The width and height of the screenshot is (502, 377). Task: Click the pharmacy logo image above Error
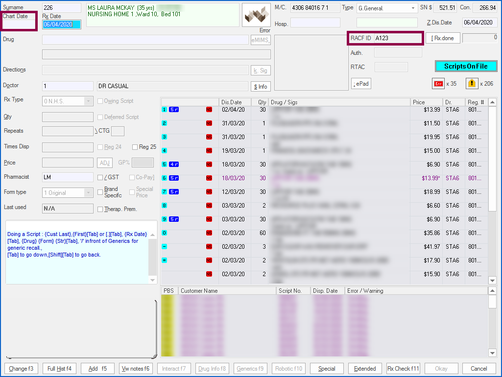257,15
